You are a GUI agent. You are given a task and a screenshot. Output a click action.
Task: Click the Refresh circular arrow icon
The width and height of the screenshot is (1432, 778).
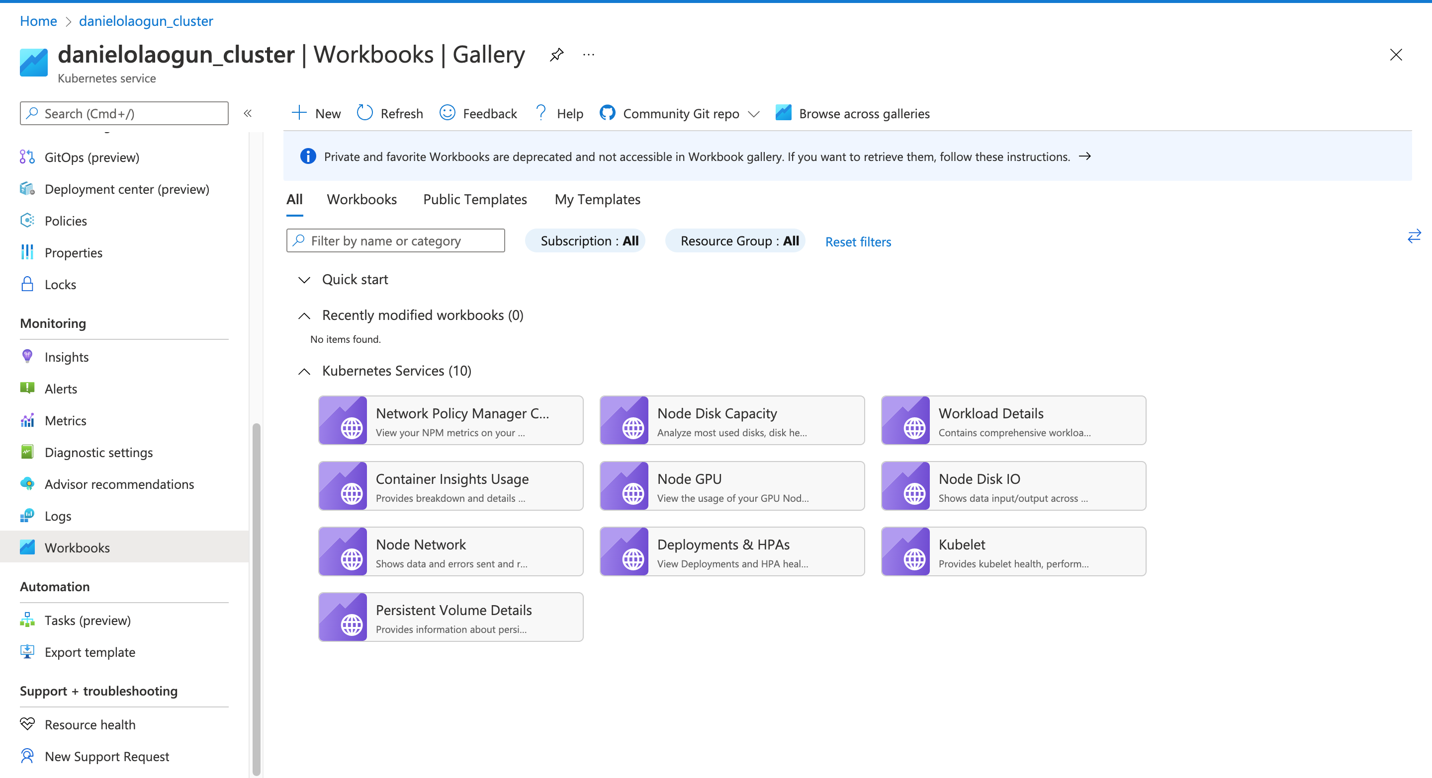[364, 113]
